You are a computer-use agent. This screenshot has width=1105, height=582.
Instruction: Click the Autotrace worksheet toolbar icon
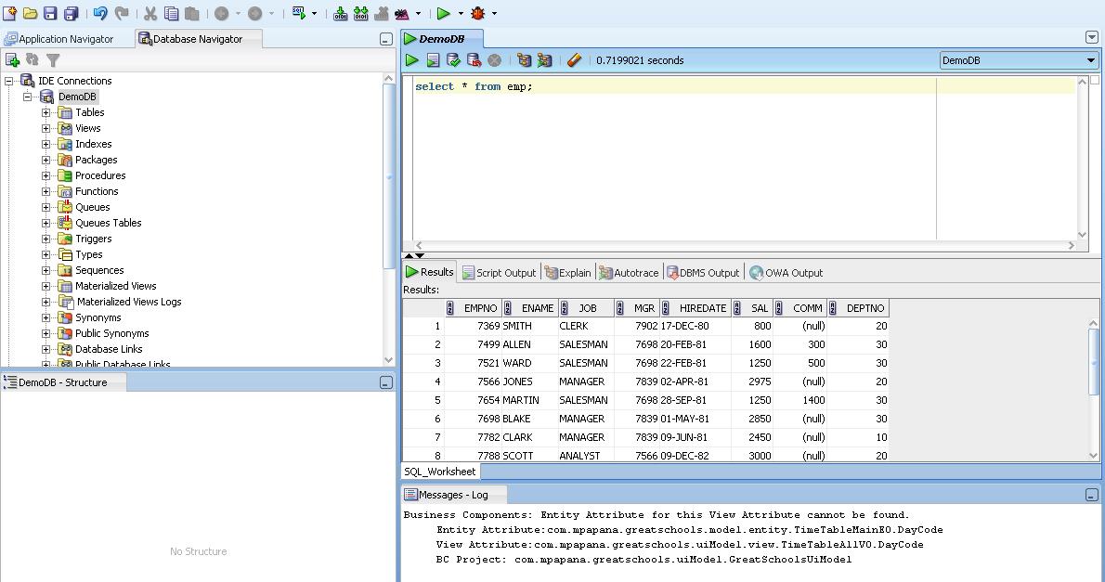click(544, 60)
